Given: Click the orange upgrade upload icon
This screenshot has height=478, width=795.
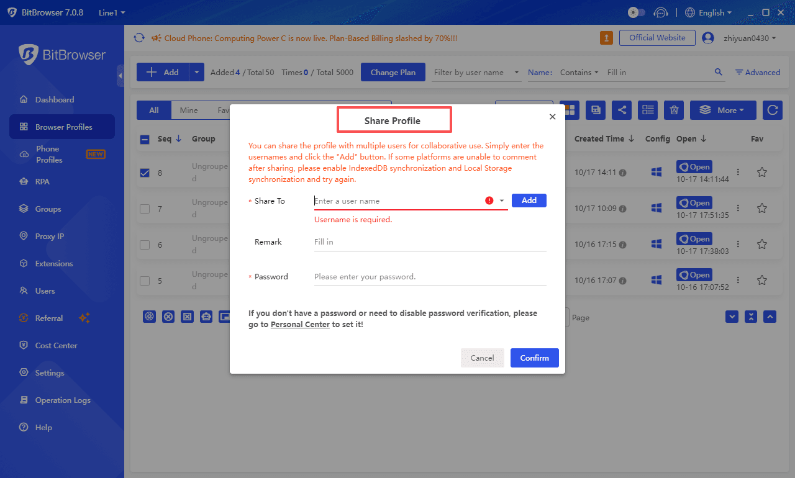Looking at the screenshot, I should click(x=606, y=38).
